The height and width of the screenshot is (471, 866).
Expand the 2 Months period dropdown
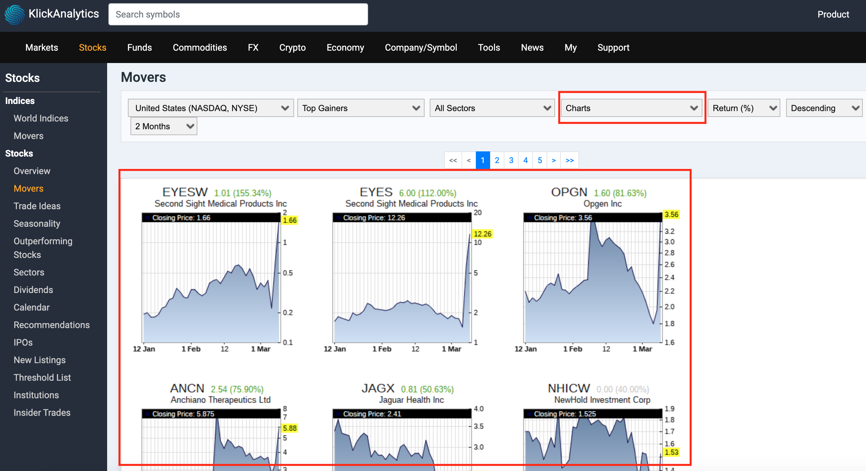coord(164,126)
